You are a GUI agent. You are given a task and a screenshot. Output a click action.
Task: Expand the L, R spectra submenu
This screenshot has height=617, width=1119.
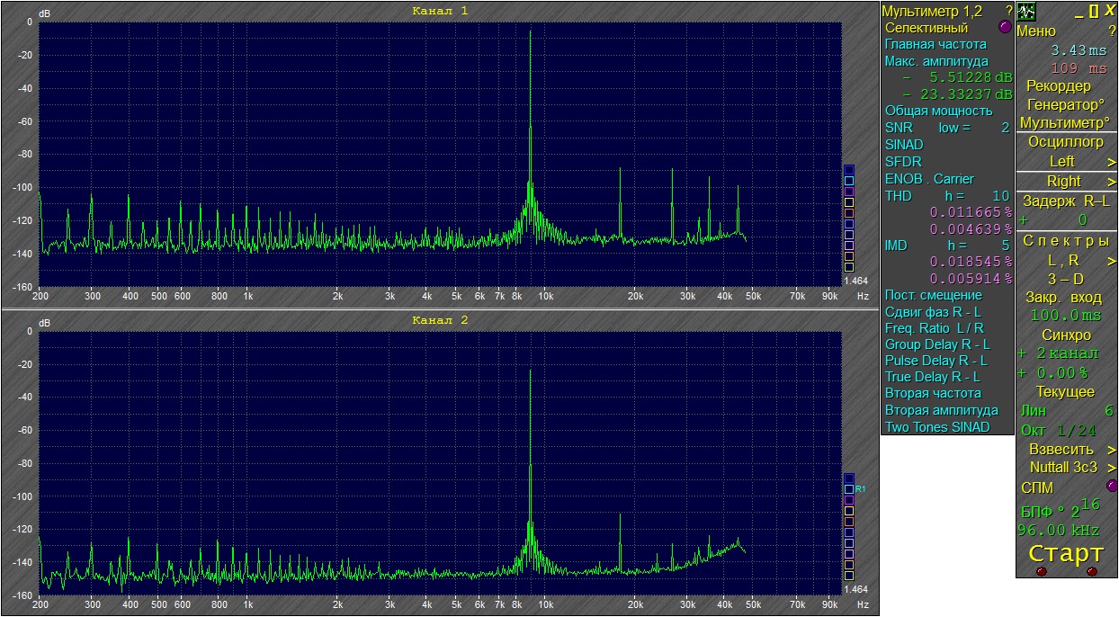[x=1112, y=261]
